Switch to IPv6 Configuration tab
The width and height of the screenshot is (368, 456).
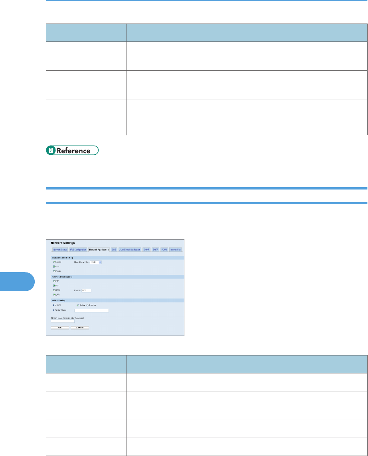pos(78,249)
